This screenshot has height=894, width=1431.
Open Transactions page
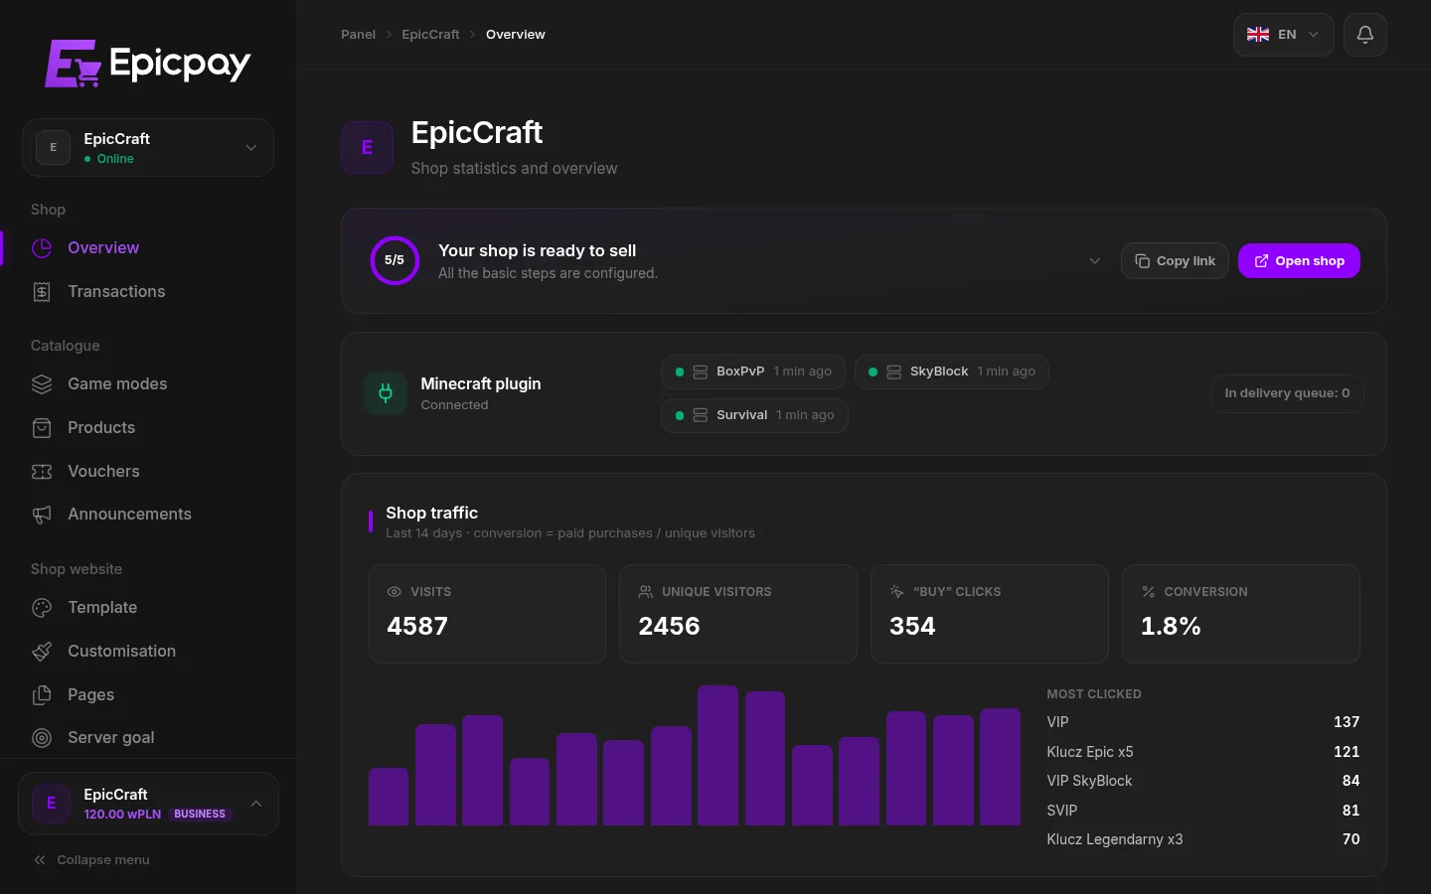148,292
